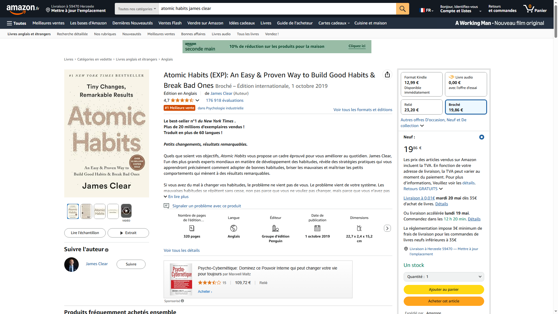Click the star rating for Atomic Habits
This screenshot has height=314, width=558.
[x=182, y=100]
